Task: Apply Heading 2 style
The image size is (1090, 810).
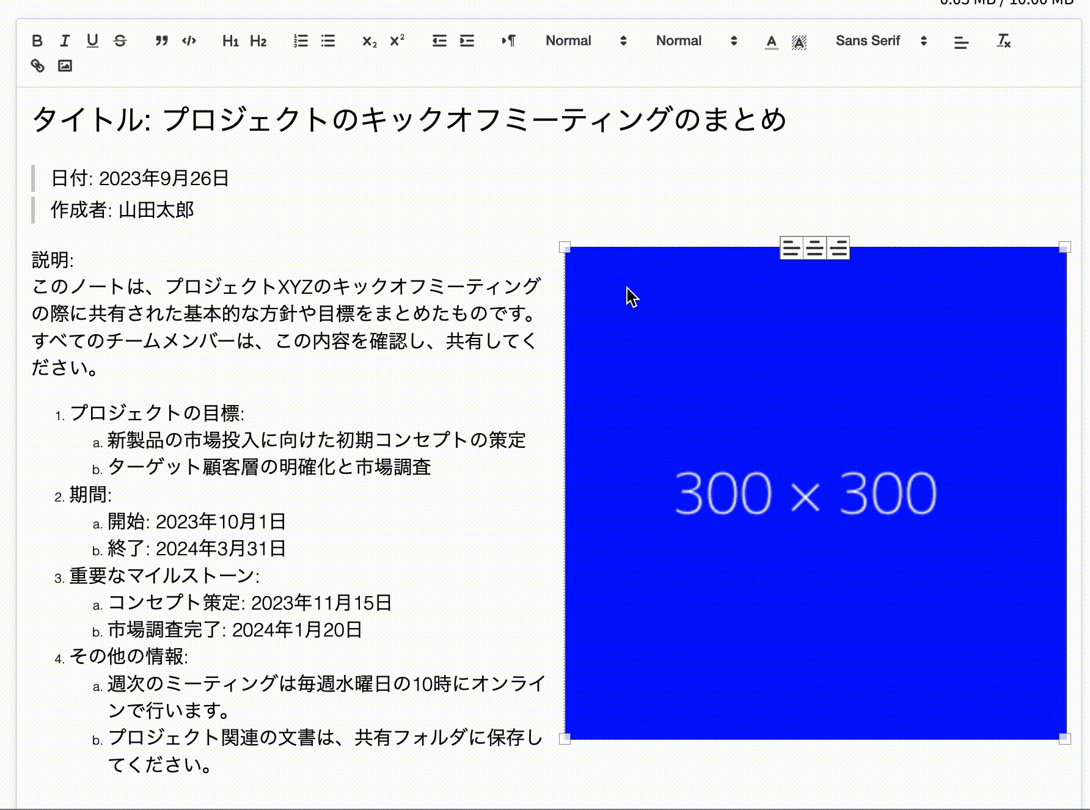Action: coord(258,41)
